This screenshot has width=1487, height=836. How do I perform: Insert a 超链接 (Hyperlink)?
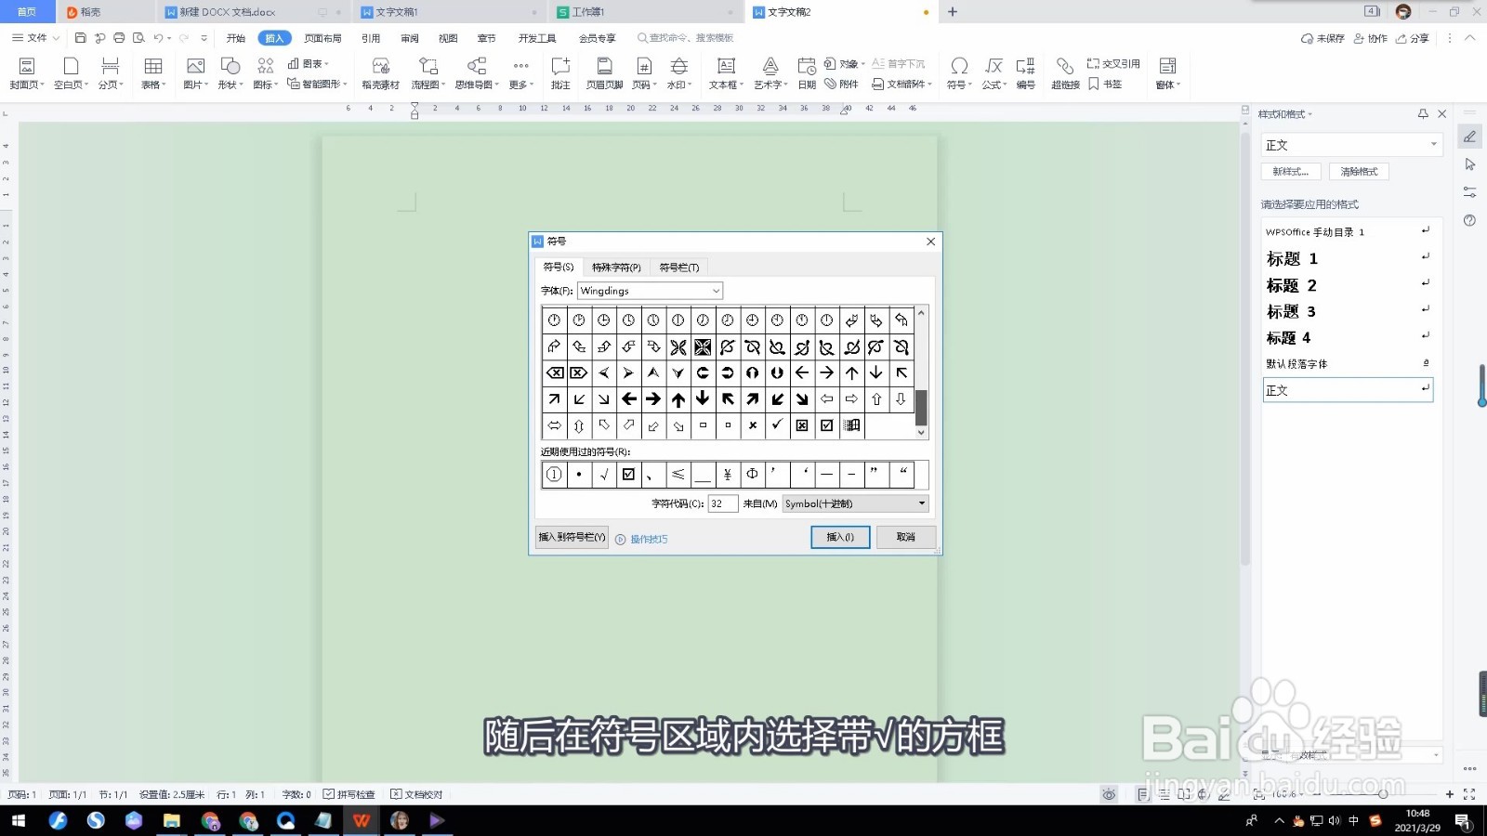1064,72
